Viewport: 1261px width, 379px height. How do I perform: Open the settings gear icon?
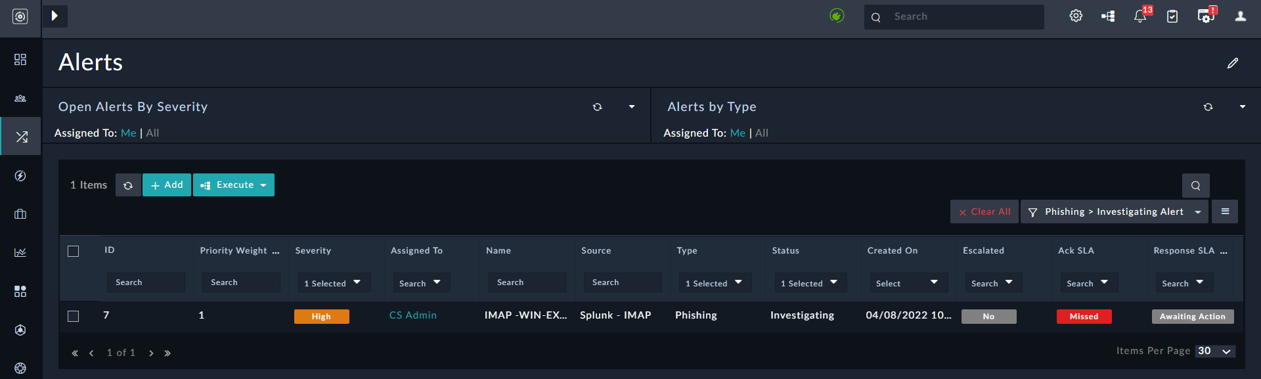[x=1076, y=16]
